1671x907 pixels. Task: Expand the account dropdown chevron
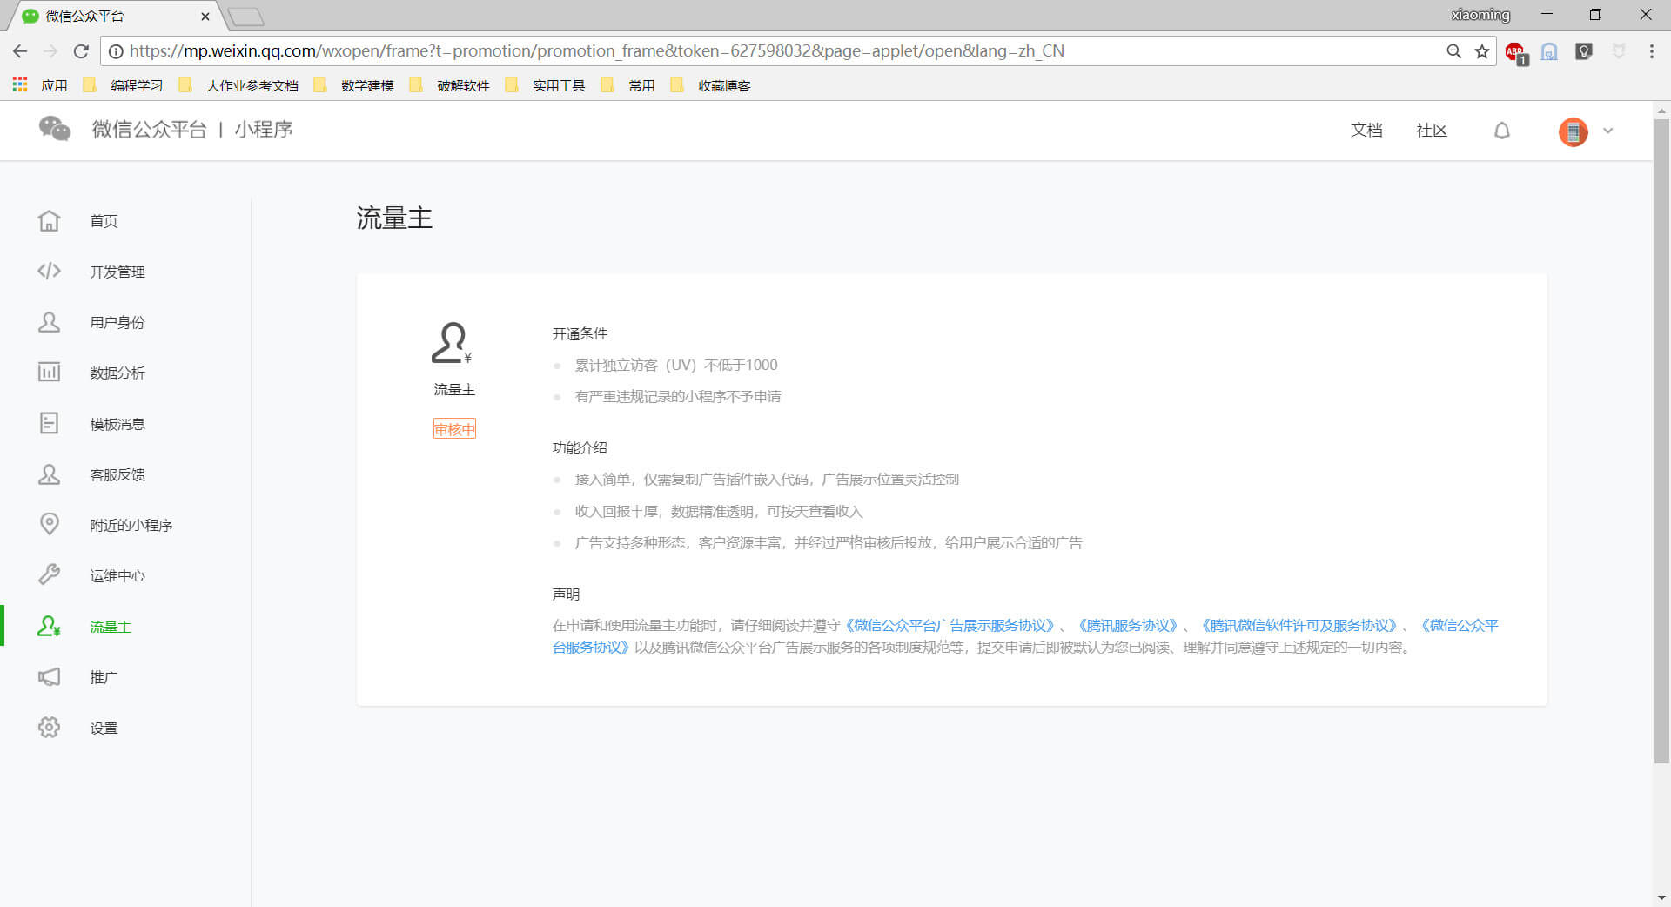point(1608,131)
